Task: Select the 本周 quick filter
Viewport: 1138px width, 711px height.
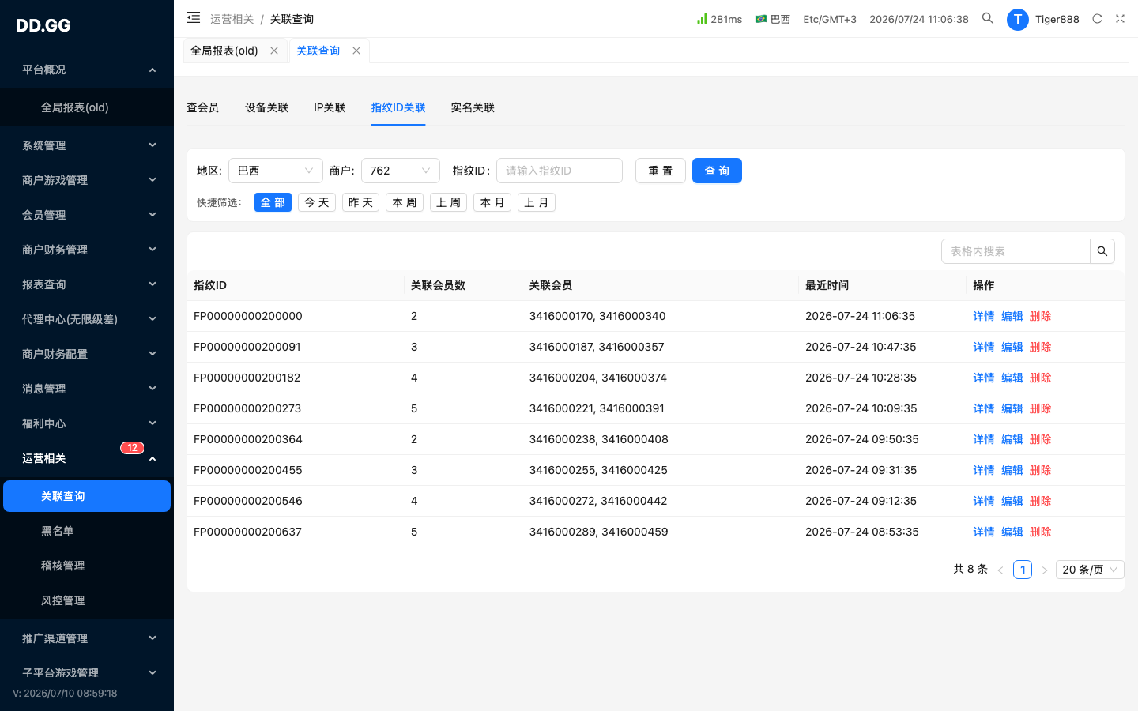Action: click(x=405, y=202)
